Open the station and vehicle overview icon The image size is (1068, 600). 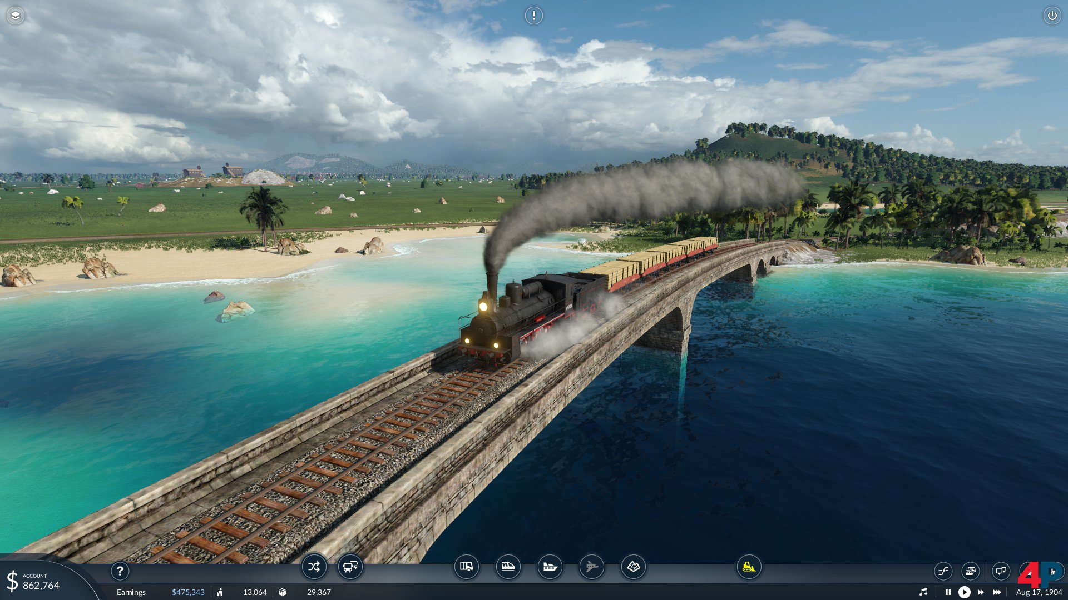(970, 571)
